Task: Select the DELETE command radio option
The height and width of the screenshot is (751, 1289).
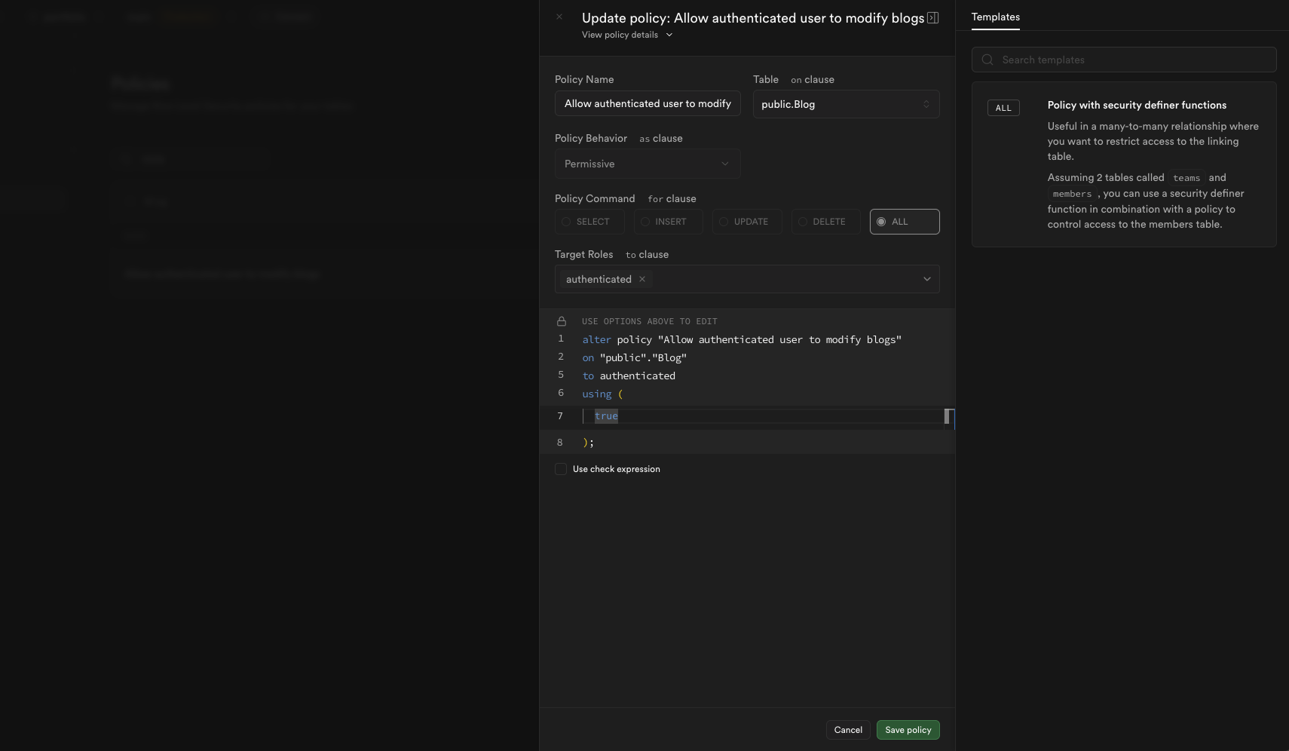Action: coord(825,222)
